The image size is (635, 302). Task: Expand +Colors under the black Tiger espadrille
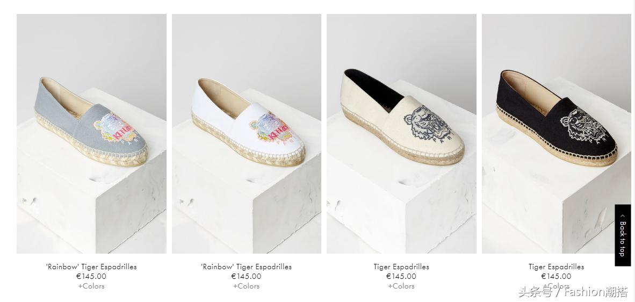tap(556, 286)
